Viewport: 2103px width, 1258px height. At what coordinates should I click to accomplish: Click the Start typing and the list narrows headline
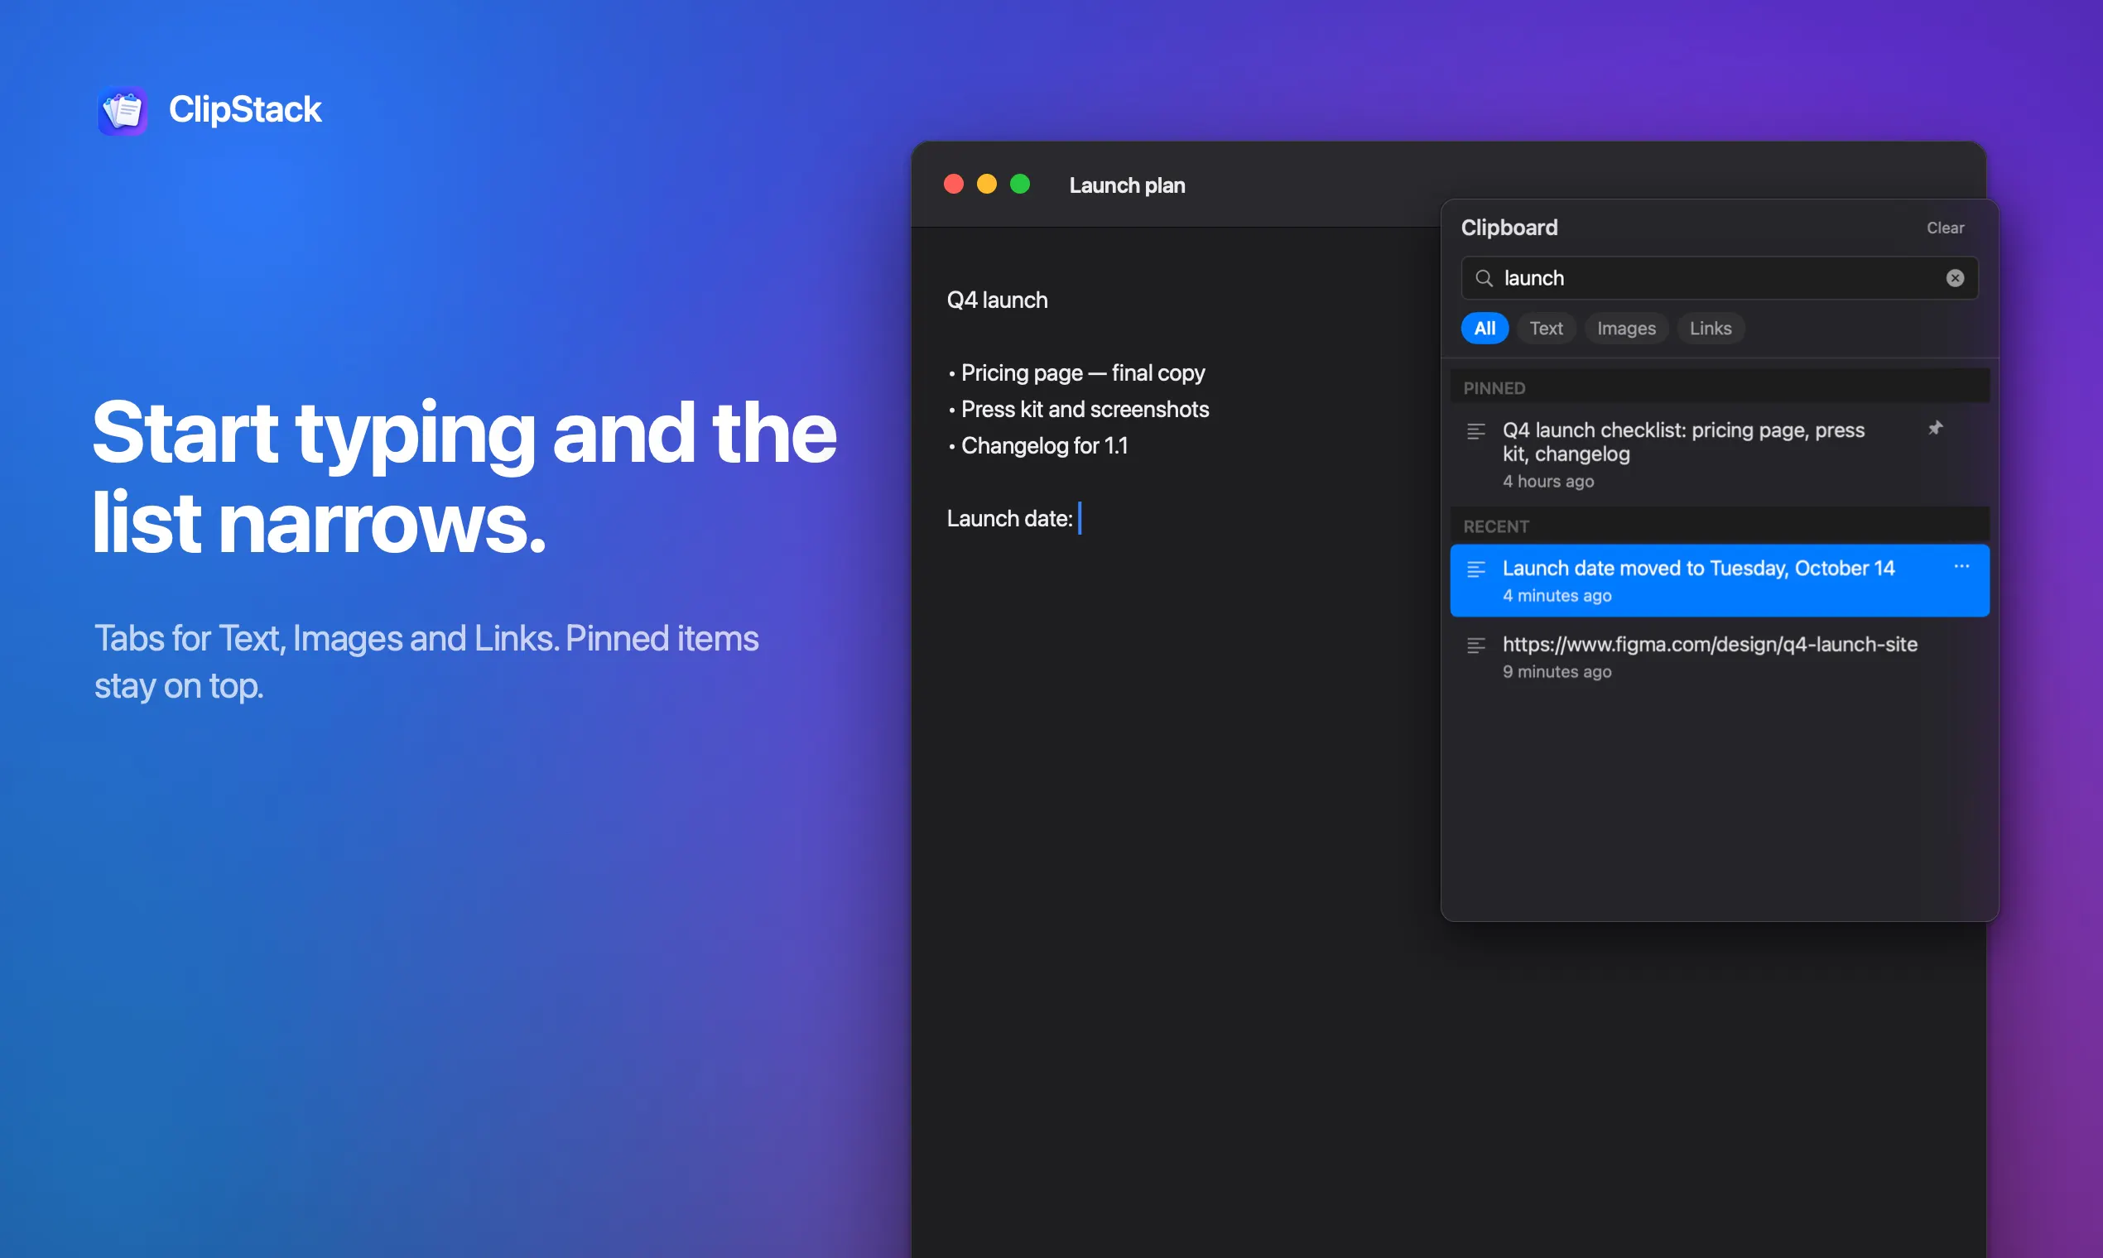[464, 477]
